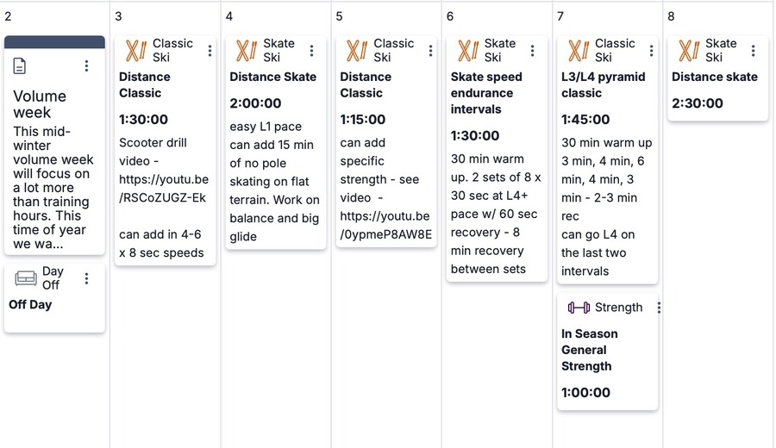Click the classic ski icon on day 5 workout

pyautogui.click(x=357, y=51)
